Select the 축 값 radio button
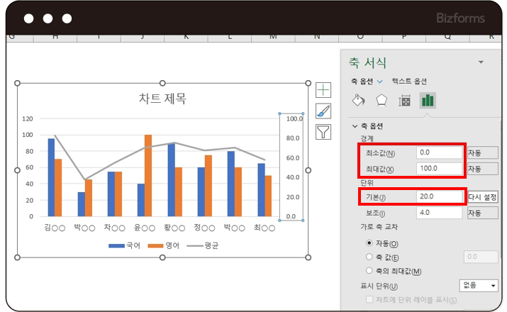The image size is (507, 312). tap(368, 257)
